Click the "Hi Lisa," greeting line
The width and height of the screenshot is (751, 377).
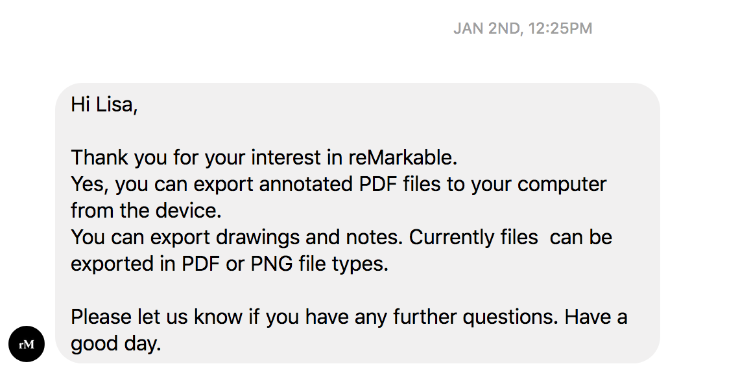pos(104,105)
